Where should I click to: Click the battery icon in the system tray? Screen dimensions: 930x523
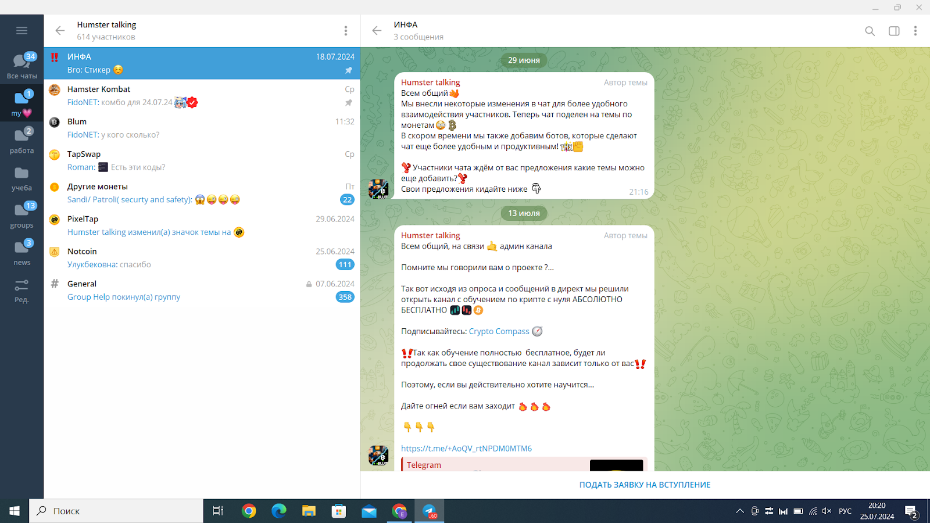[x=799, y=511]
